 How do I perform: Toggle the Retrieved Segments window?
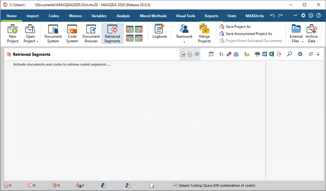point(112,34)
